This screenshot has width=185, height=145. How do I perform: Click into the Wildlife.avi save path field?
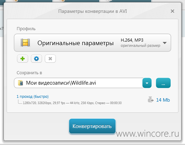pyautogui.click(x=78, y=83)
